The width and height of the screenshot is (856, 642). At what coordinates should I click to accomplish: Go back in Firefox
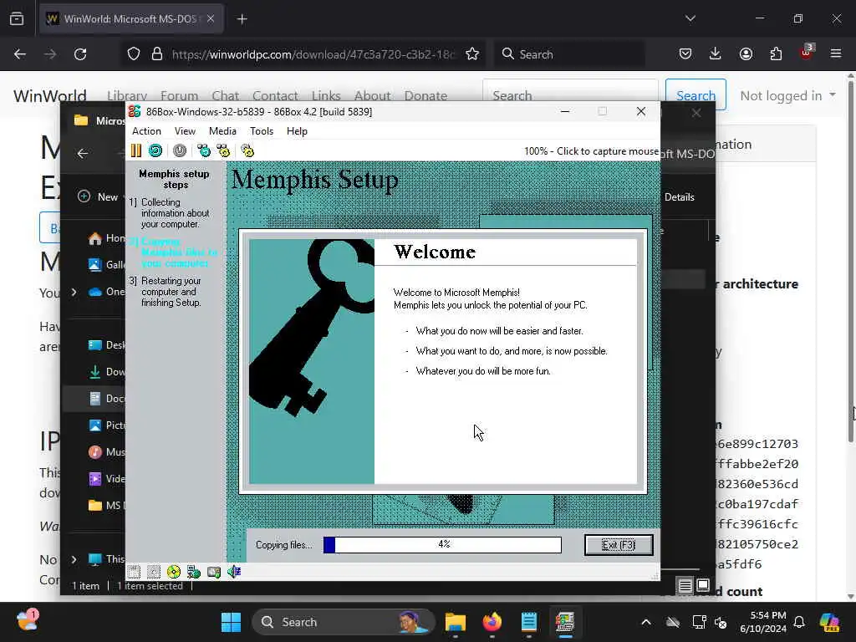pos(20,54)
